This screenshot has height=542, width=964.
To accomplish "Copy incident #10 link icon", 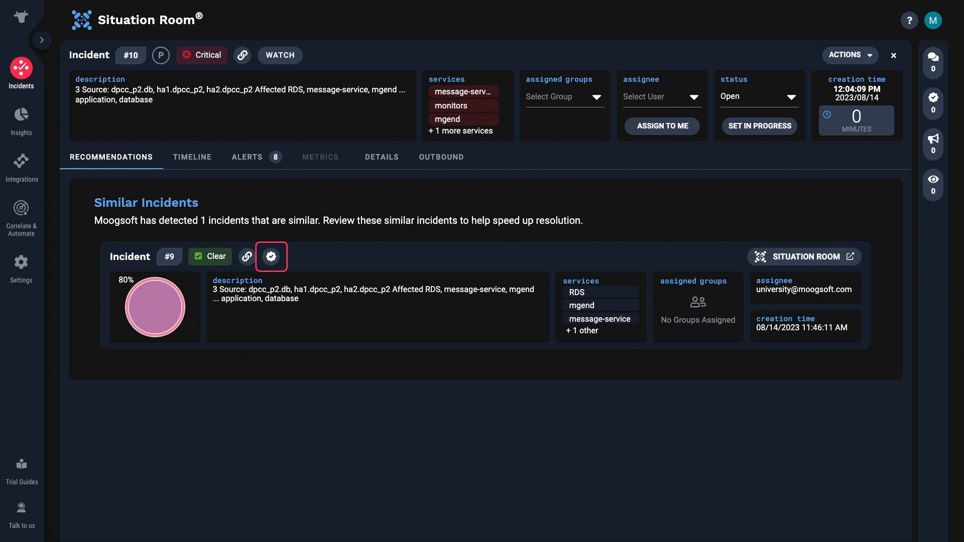I will pyautogui.click(x=243, y=55).
